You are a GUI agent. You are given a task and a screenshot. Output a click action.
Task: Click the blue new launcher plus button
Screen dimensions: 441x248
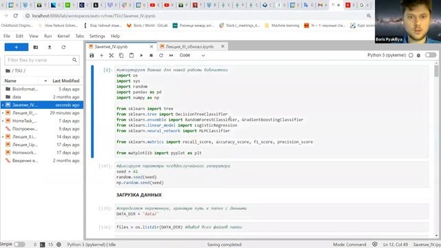(17, 48)
